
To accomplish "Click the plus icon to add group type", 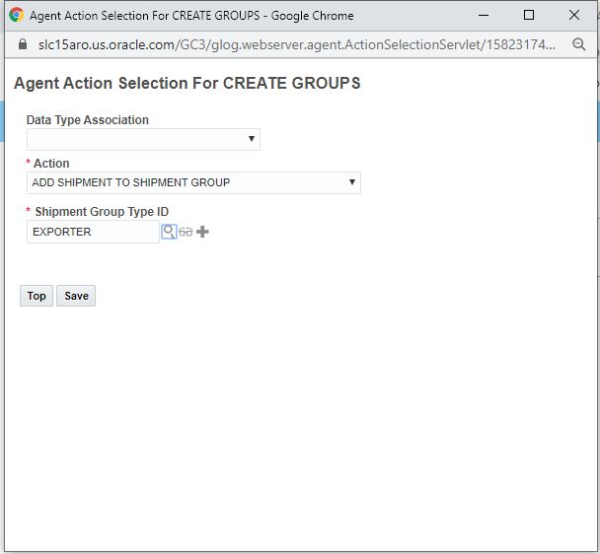I will 203,232.
